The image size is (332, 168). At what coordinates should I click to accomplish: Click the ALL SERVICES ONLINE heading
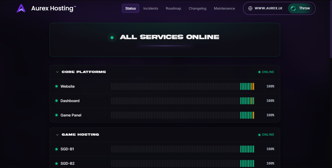pos(169,37)
